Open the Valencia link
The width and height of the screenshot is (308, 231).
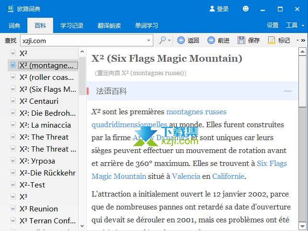tap(186, 176)
